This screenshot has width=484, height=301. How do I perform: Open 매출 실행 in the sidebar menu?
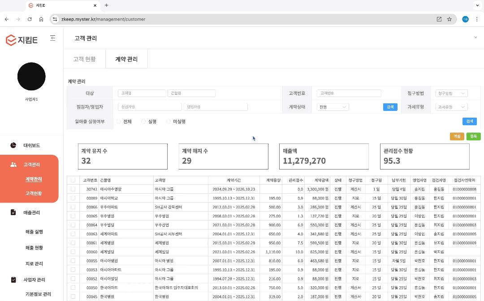(34, 232)
